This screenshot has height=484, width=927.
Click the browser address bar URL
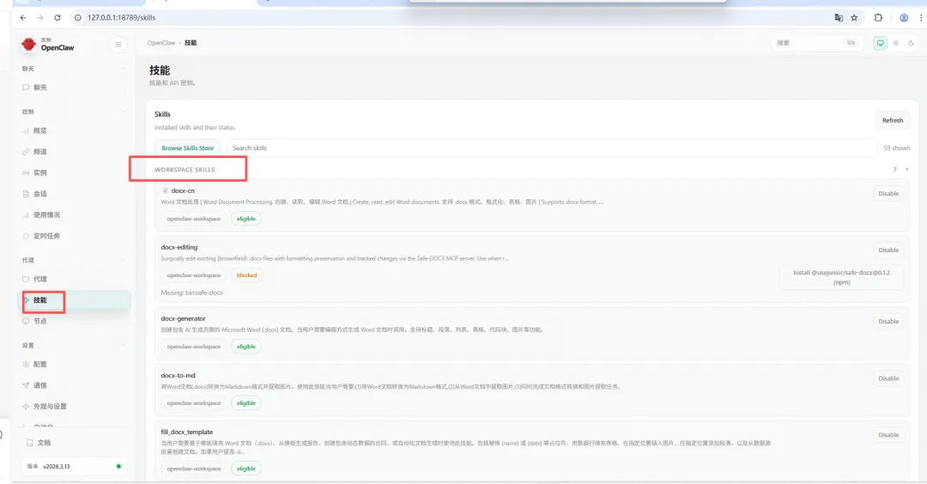pyautogui.click(x=121, y=18)
